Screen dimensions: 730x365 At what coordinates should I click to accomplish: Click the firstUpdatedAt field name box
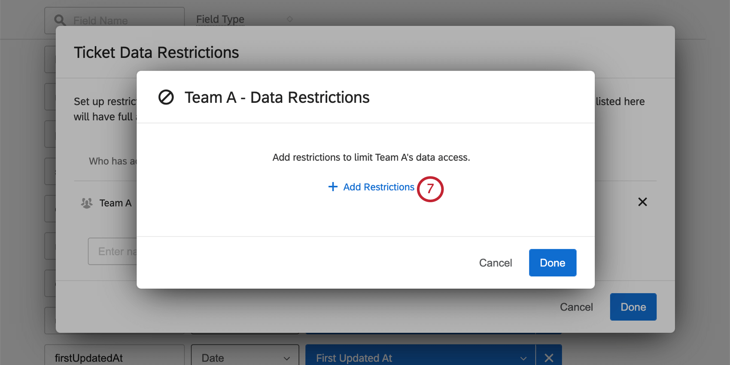pos(115,357)
